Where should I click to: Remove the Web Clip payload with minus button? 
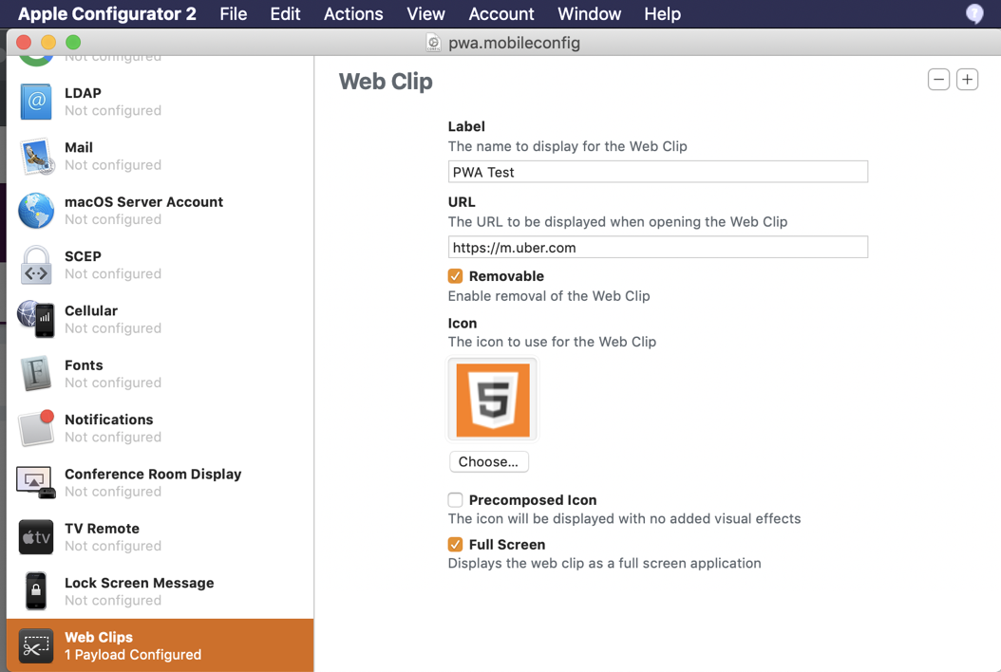click(x=938, y=80)
